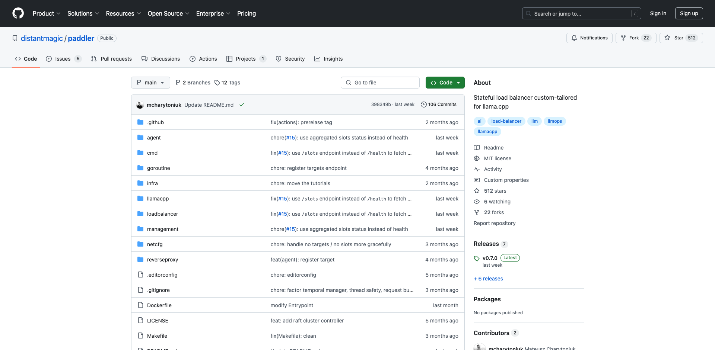Click Report repository link
The width and height of the screenshot is (715, 350).
pyautogui.click(x=495, y=223)
